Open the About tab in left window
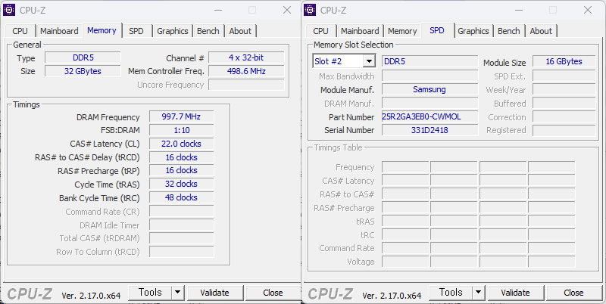Screen dimensions: 606x304 click(240, 31)
